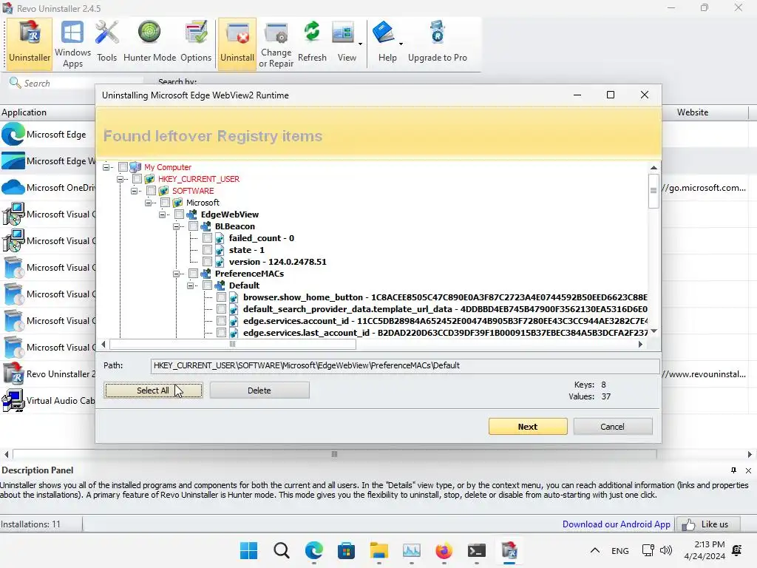Open View dropdown arrow

(360, 44)
